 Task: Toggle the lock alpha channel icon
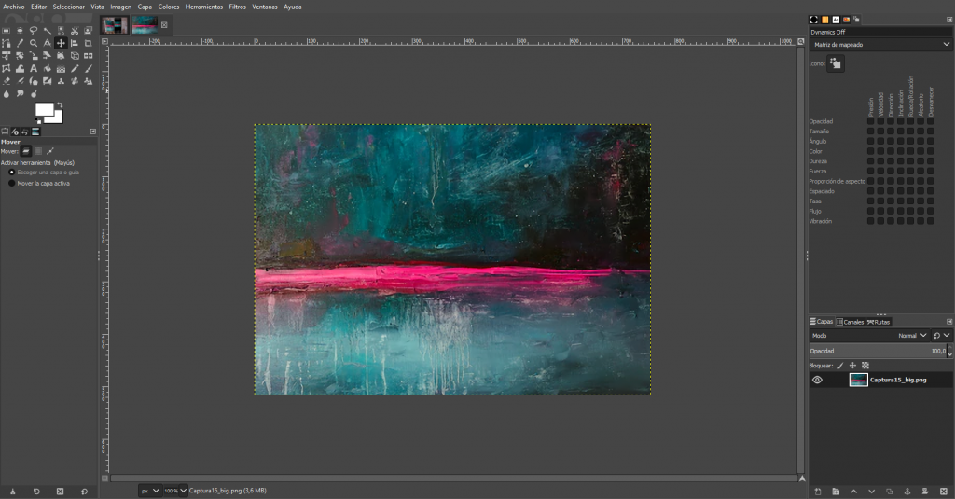point(865,366)
